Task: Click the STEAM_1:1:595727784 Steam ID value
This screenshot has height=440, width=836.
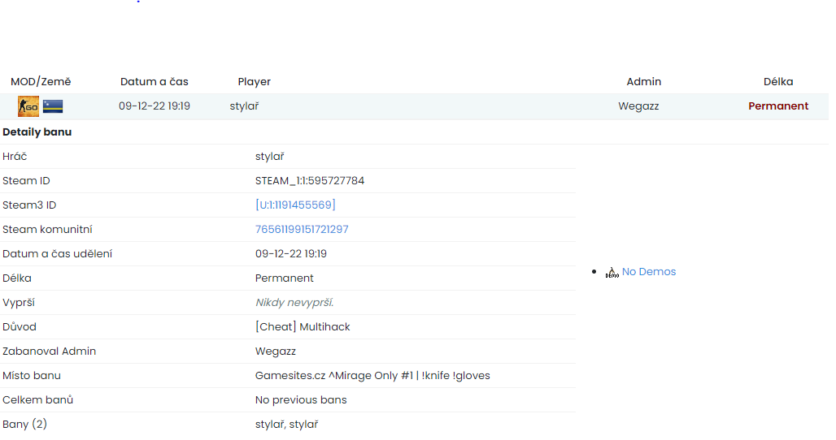Action: click(309, 181)
